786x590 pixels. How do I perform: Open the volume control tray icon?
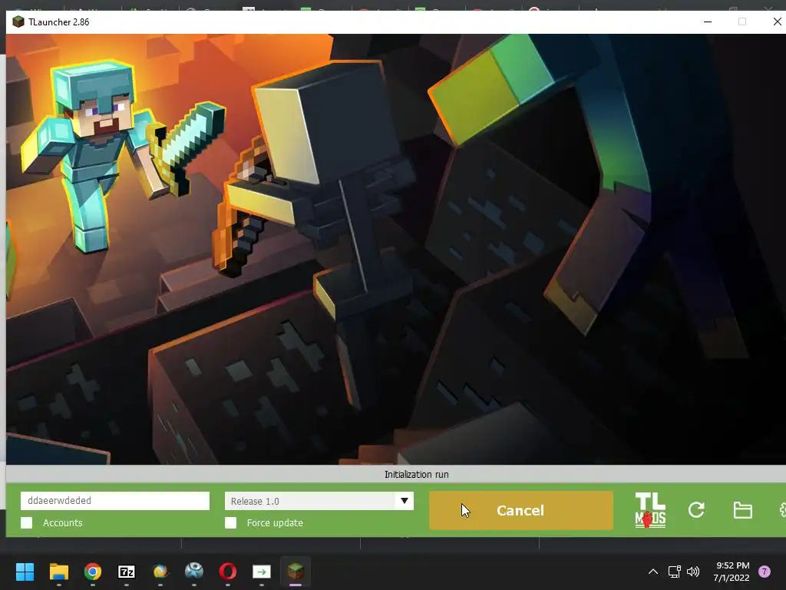click(x=693, y=572)
